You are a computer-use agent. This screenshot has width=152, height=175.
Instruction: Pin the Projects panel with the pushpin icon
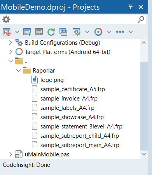click(130, 7)
